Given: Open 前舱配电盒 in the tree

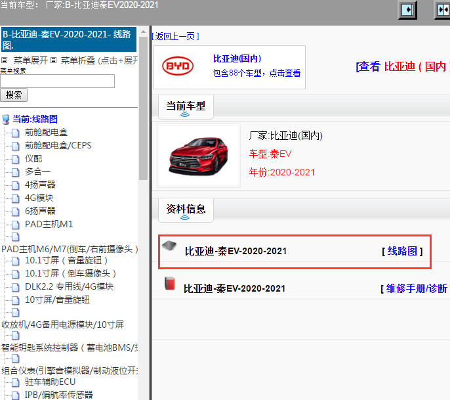Looking at the screenshot, I should click(46, 133).
